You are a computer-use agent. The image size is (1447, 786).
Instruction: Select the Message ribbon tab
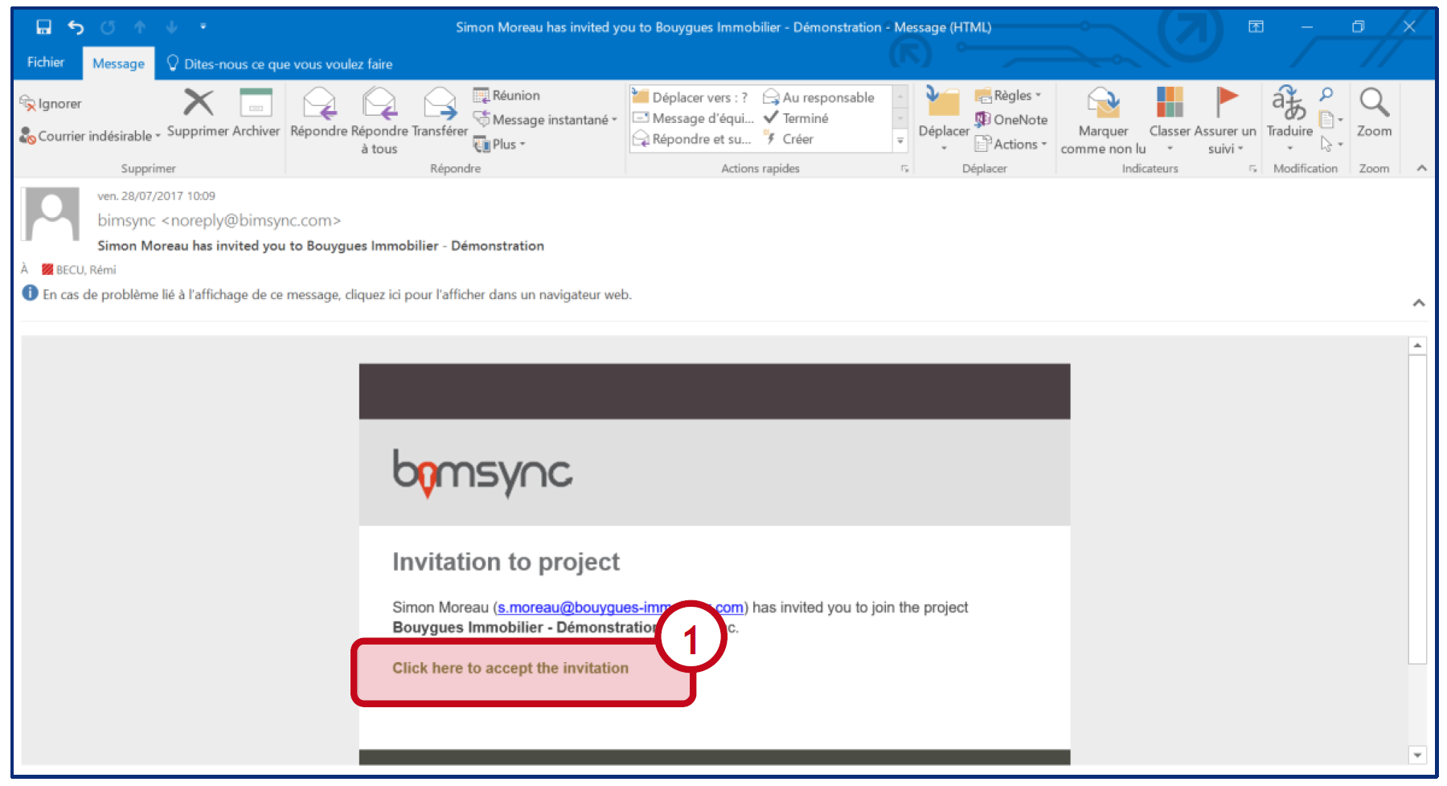[118, 63]
